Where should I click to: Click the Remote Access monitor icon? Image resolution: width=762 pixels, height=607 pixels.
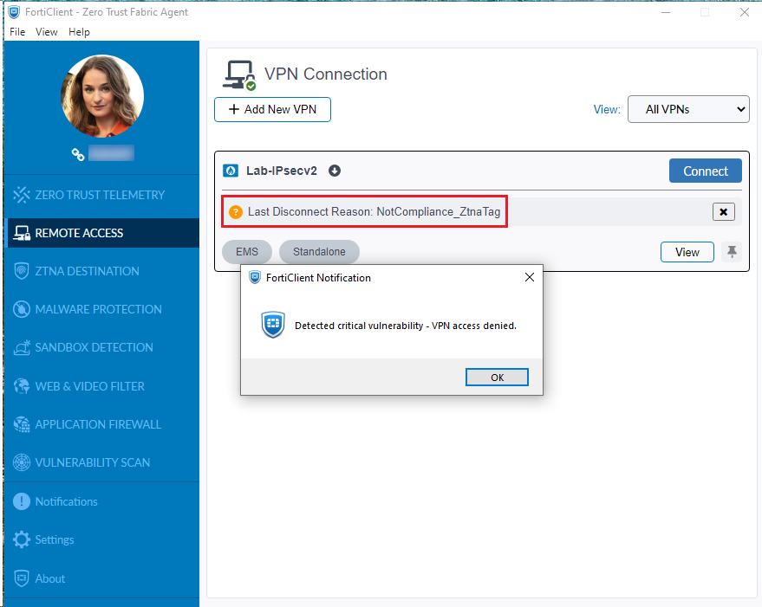click(x=22, y=233)
